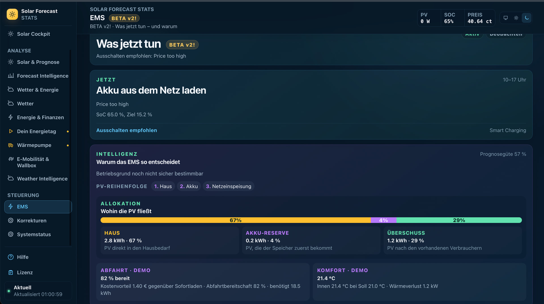The height and width of the screenshot is (304, 544).
Task: Click the Wetter & Energie cloud icon
Action: pyautogui.click(x=11, y=90)
